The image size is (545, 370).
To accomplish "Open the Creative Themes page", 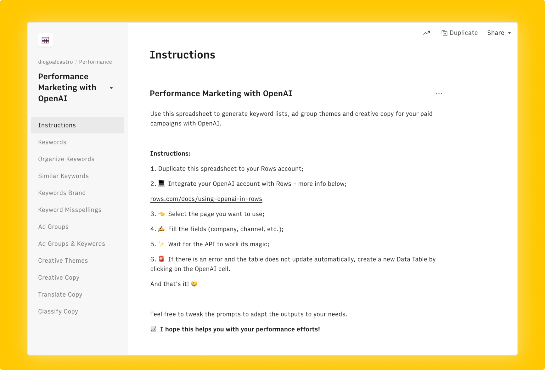I will [x=63, y=261].
